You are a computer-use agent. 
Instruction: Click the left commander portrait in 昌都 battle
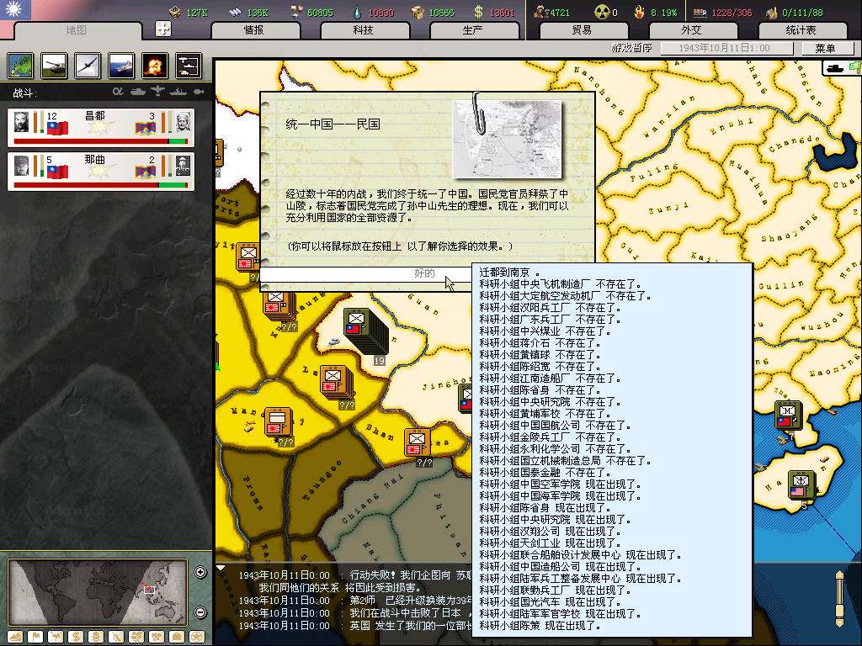pyautogui.click(x=21, y=123)
